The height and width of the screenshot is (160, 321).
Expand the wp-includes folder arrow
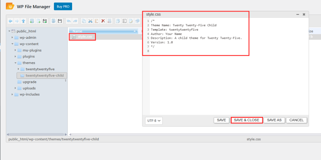point(12,94)
